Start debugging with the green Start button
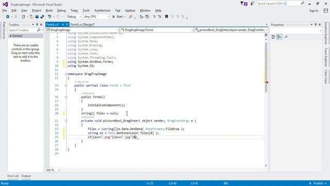The height and width of the screenshot is (186, 330). pos(118,17)
